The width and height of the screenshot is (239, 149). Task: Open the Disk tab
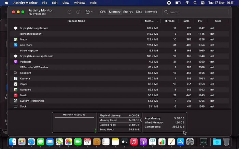click(x=139, y=12)
